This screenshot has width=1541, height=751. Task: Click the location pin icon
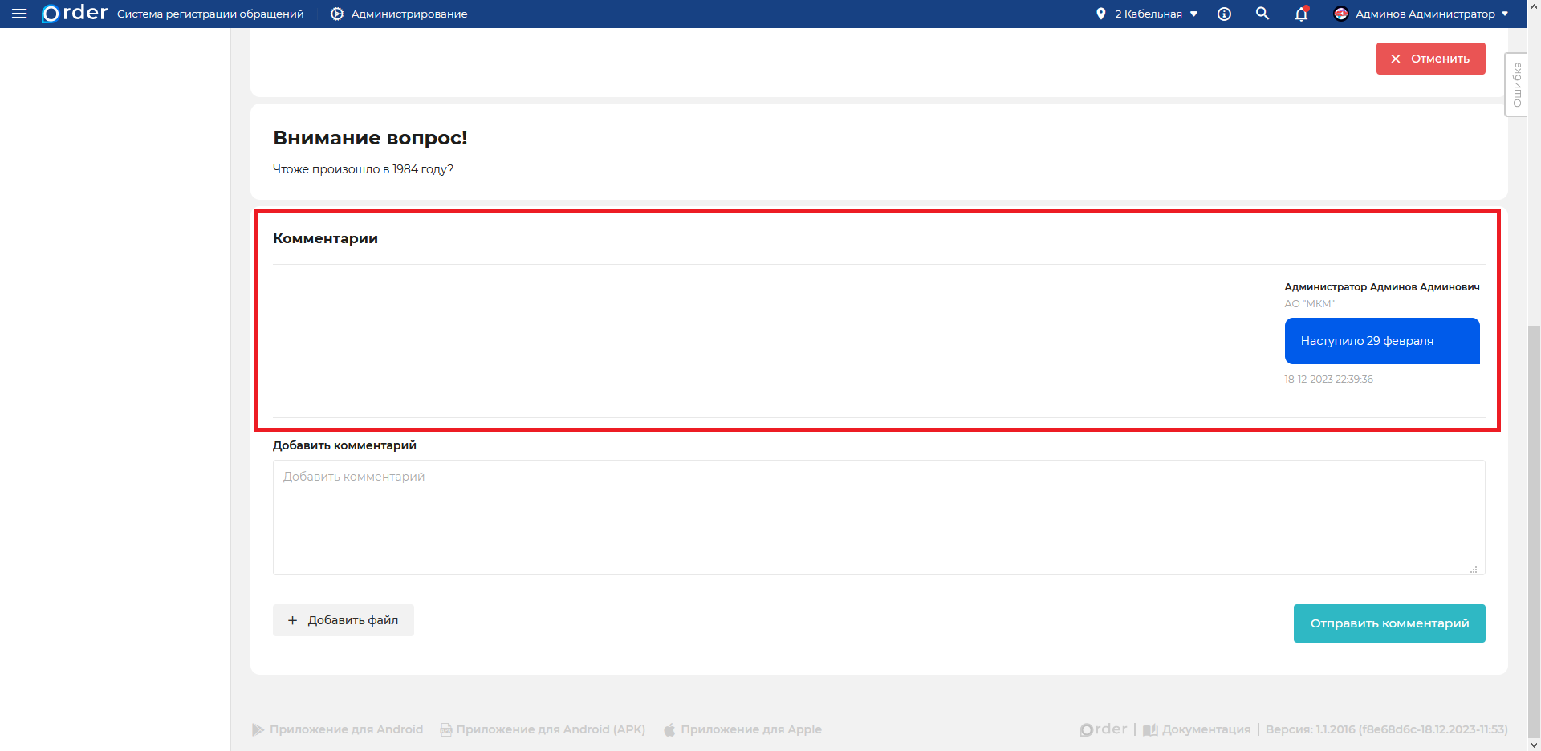point(1100,14)
